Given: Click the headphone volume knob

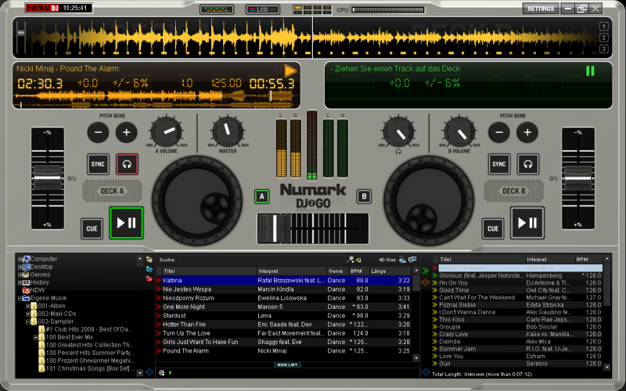Looking at the screenshot, I should [398, 131].
